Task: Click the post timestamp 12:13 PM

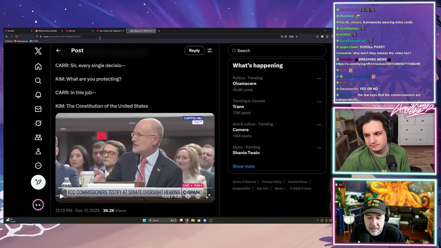Action: pos(64,210)
